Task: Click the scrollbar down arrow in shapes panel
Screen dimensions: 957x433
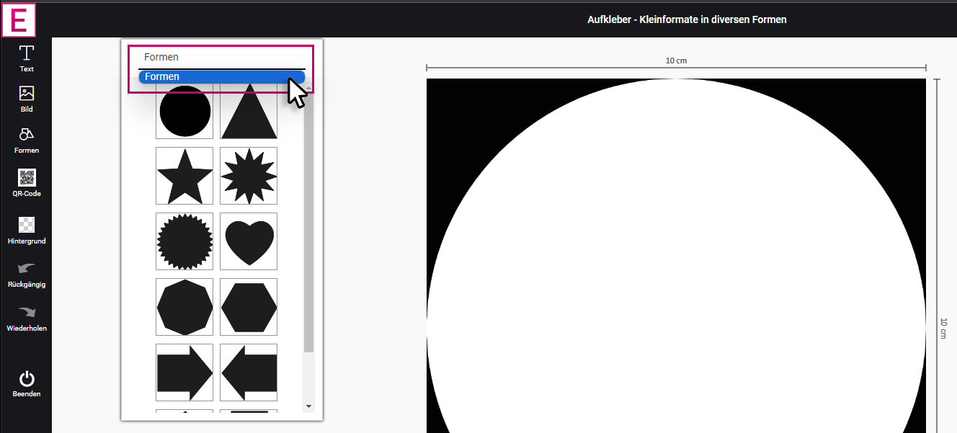Action: click(309, 406)
